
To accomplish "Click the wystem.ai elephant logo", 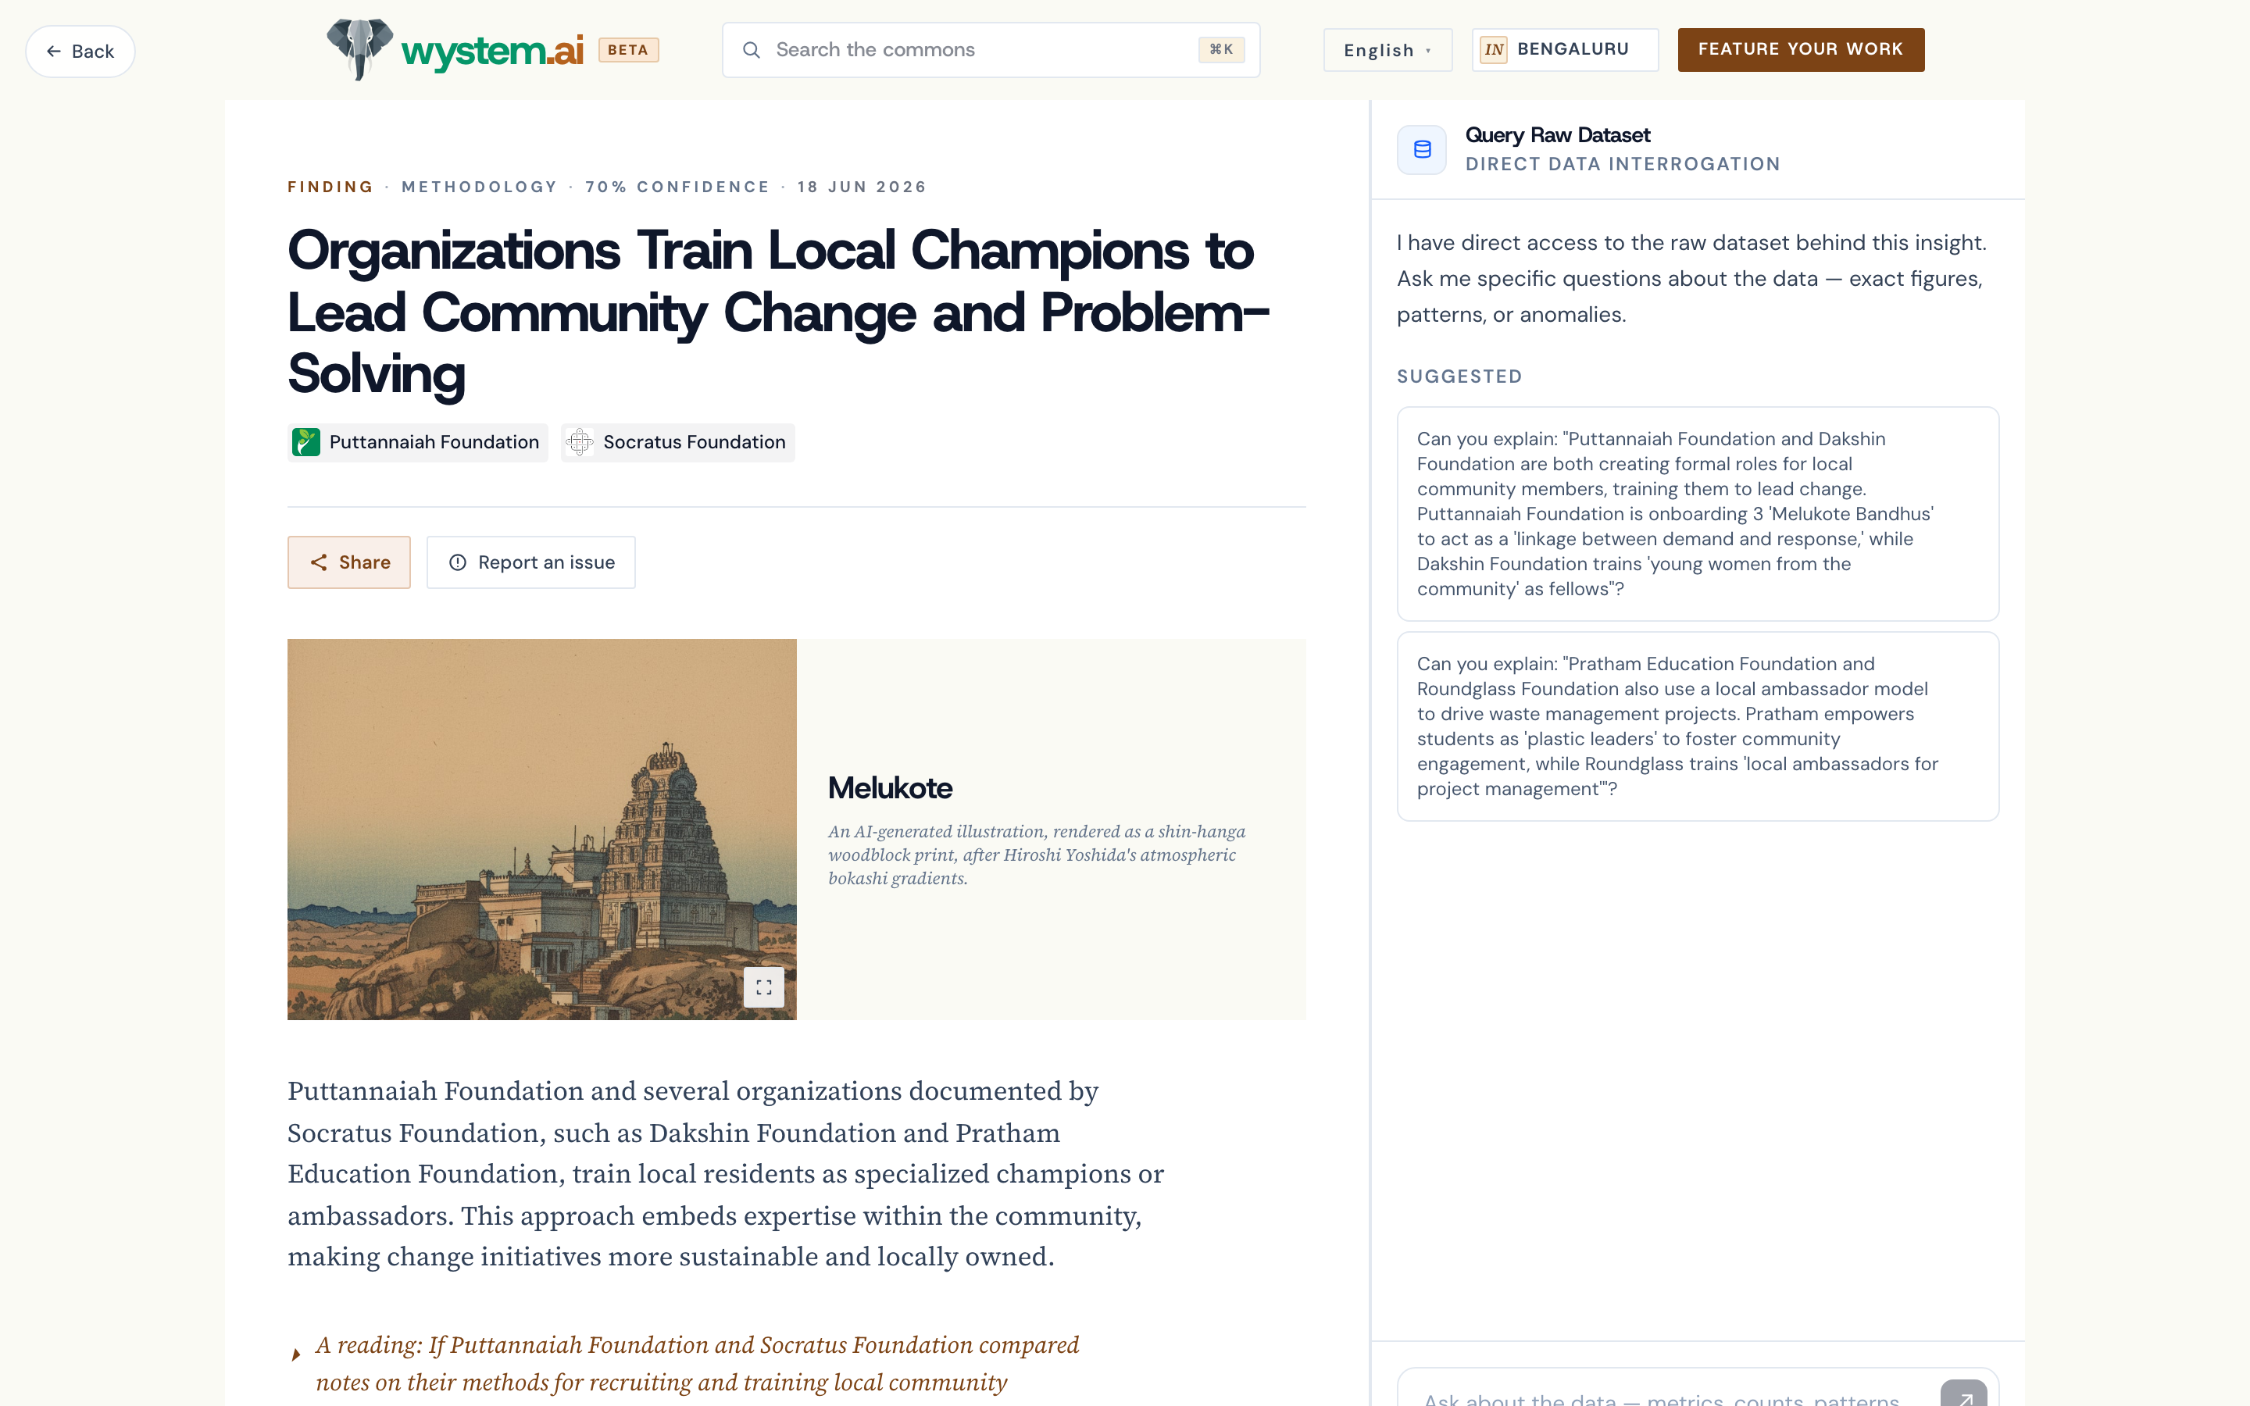I will (359, 49).
